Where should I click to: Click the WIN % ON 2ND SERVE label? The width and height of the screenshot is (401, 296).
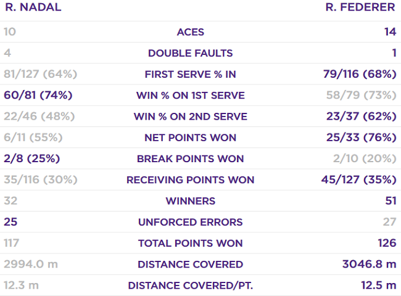(x=190, y=117)
